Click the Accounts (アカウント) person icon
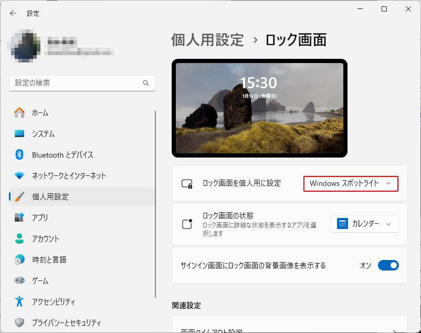The height and width of the screenshot is (333, 421). click(x=19, y=238)
